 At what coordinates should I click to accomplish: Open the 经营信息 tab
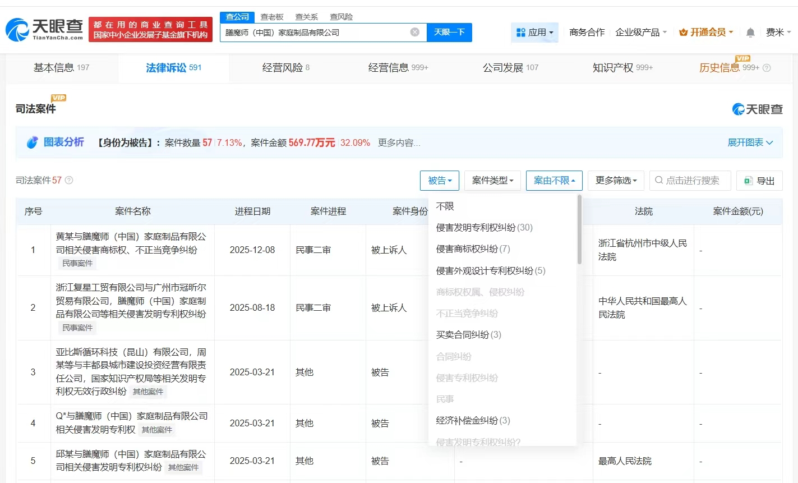(x=398, y=68)
